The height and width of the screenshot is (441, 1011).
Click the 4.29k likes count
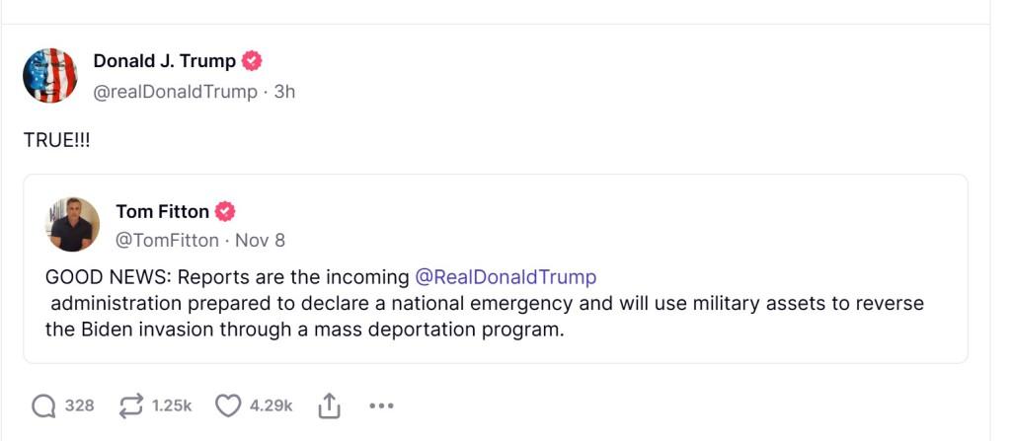click(x=271, y=405)
